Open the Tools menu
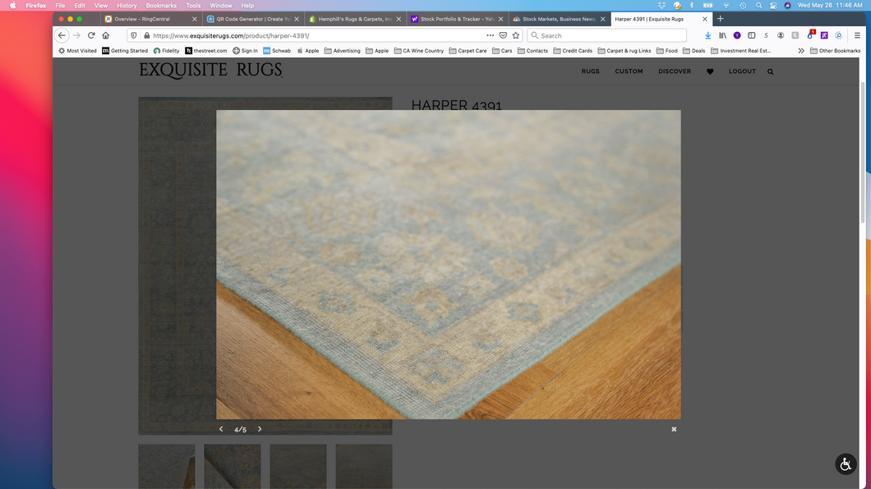 (193, 6)
